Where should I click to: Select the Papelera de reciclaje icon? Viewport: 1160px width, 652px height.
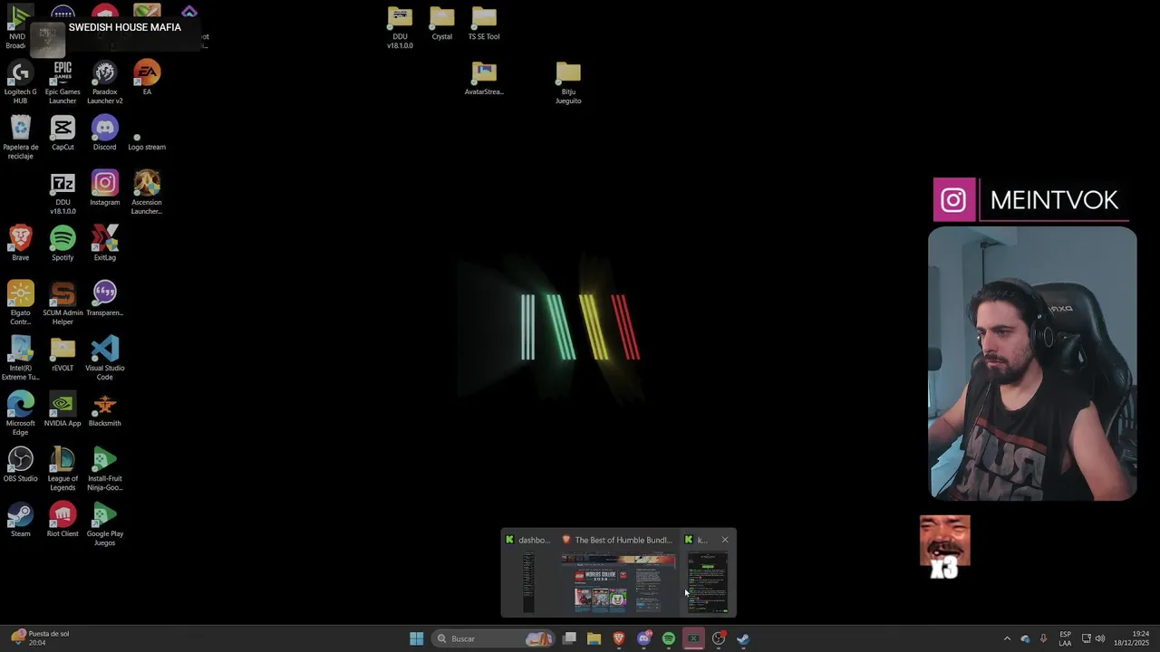tap(20, 137)
